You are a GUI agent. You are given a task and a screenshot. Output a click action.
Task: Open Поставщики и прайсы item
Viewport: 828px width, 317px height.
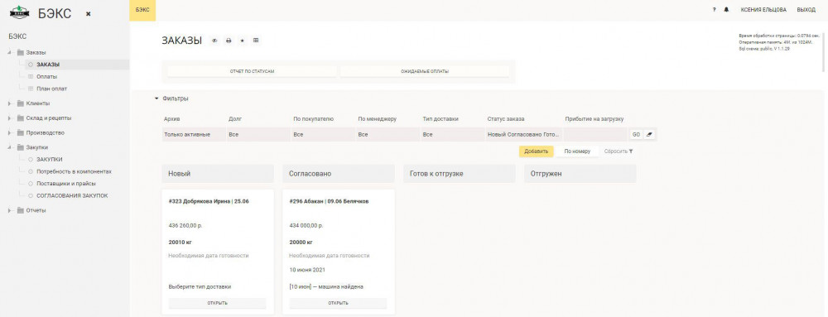click(66, 184)
